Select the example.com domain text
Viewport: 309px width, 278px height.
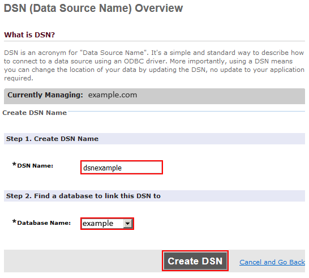(113, 95)
